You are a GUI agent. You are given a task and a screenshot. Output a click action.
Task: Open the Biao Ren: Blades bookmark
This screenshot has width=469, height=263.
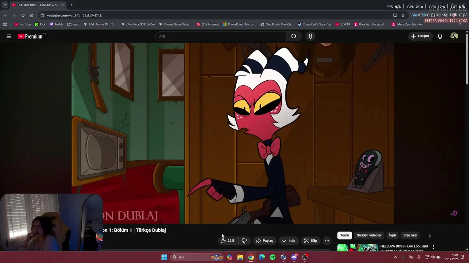point(370,24)
